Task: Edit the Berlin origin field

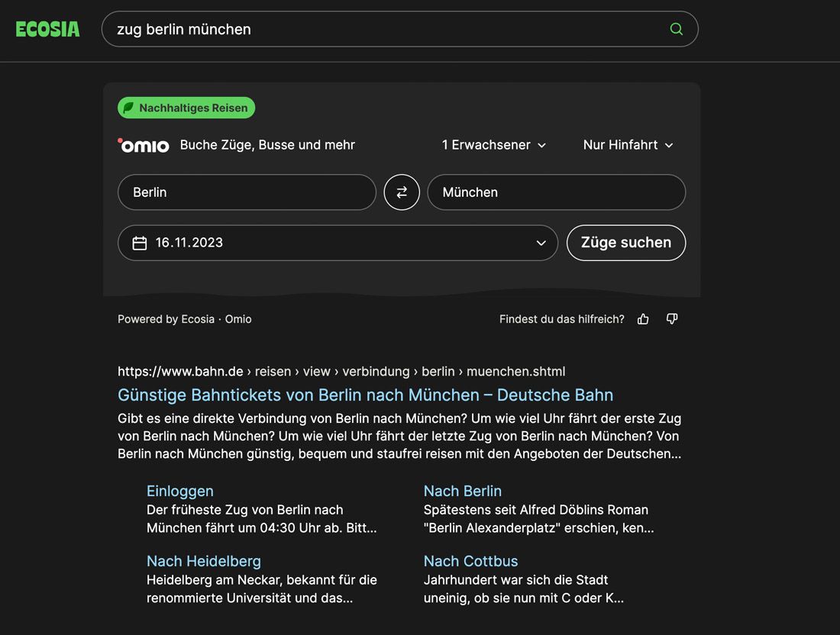Action: click(x=246, y=192)
